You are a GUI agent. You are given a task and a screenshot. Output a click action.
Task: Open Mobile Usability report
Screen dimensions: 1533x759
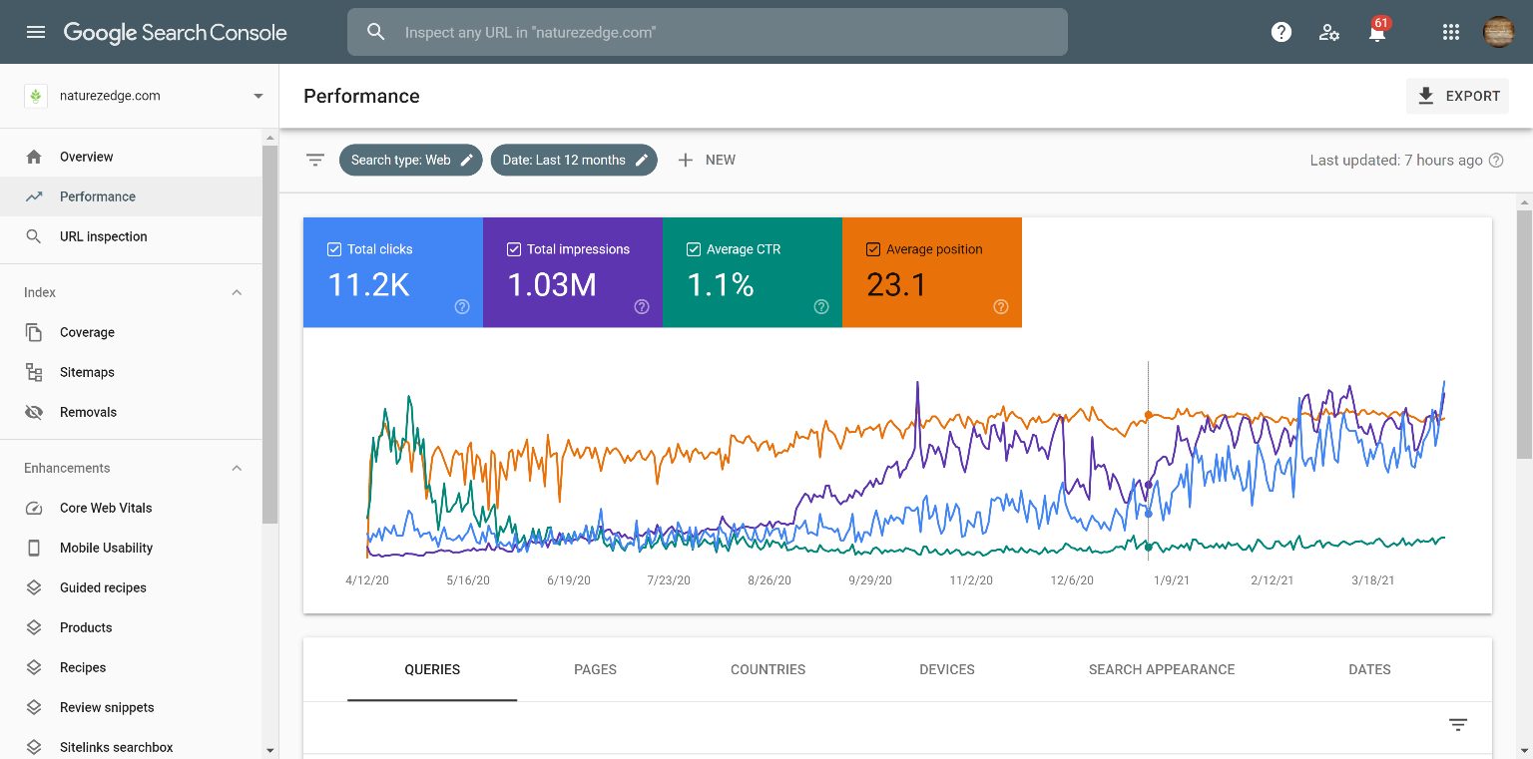[x=131, y=548]
